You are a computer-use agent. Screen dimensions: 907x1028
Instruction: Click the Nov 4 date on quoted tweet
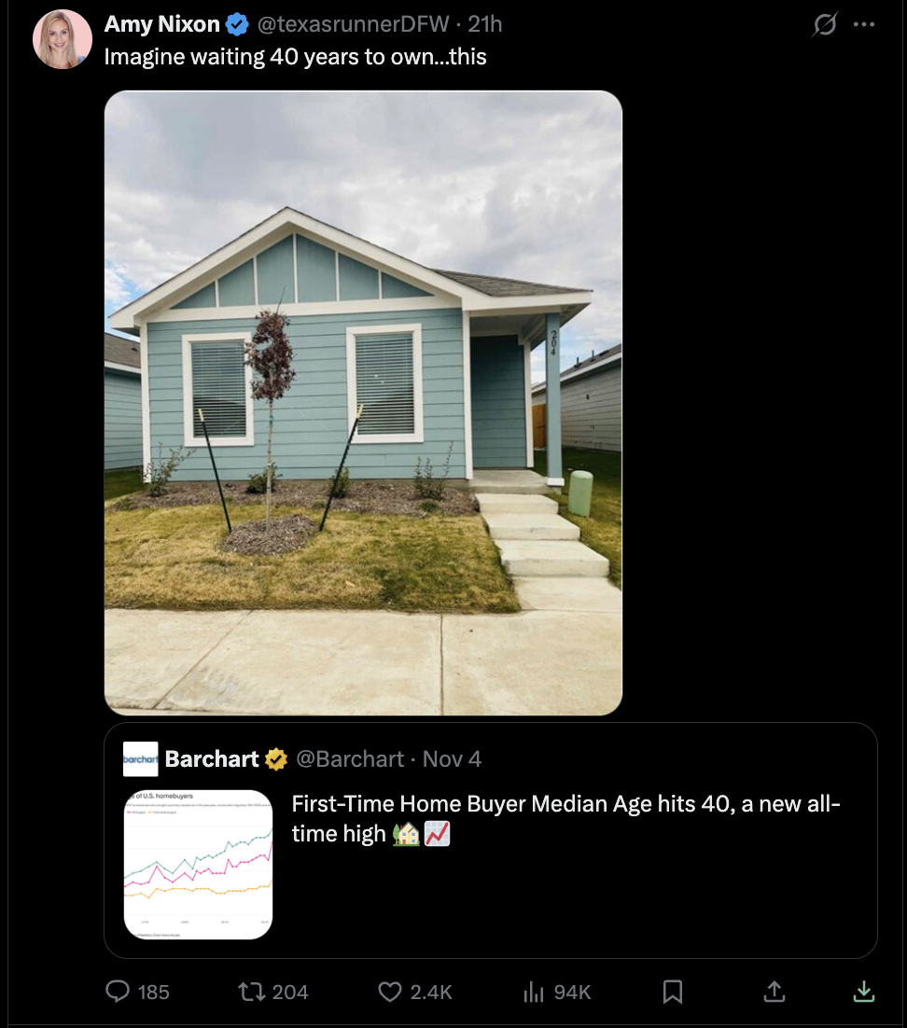pyautogui.click(x=452, y=759)
